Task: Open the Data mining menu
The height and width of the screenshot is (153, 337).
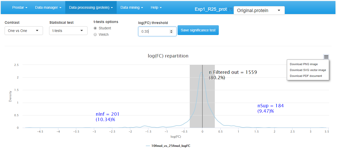Action: coord(132,7)
